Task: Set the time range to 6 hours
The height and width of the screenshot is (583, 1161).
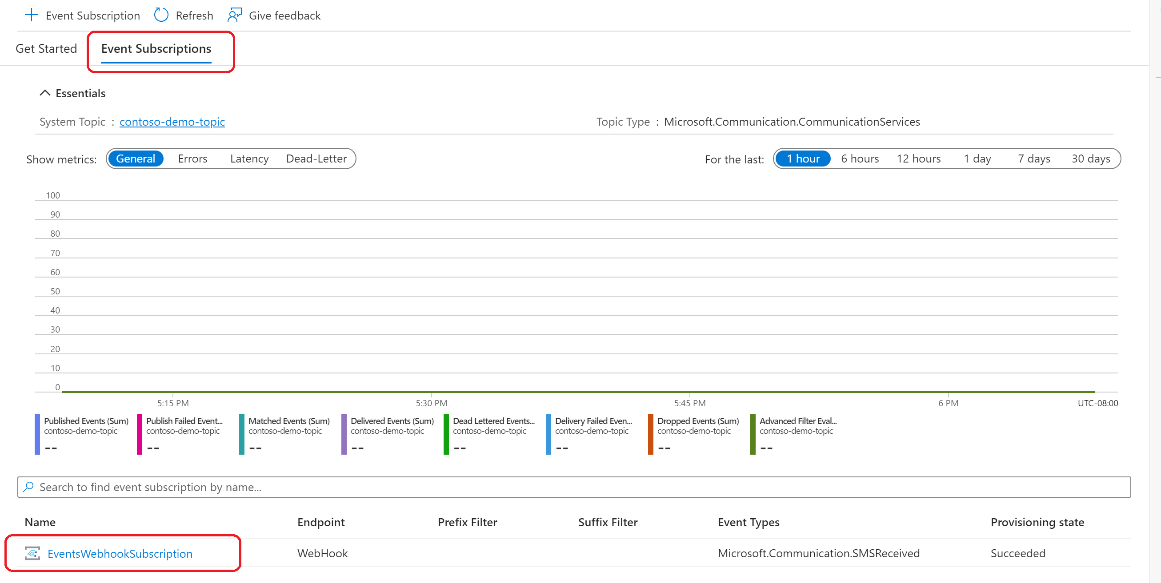Action: click(860, 159)
